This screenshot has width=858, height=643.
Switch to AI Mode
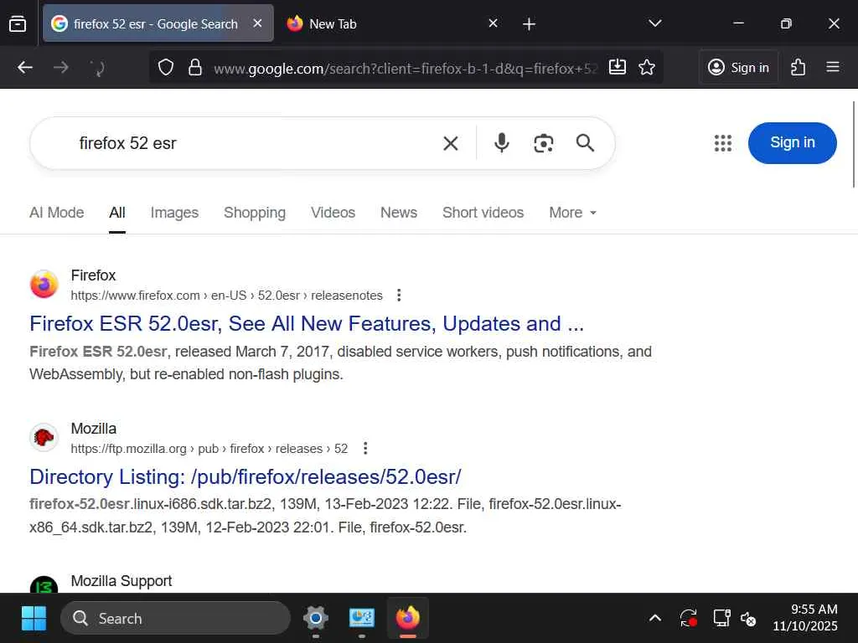(57, 213)
